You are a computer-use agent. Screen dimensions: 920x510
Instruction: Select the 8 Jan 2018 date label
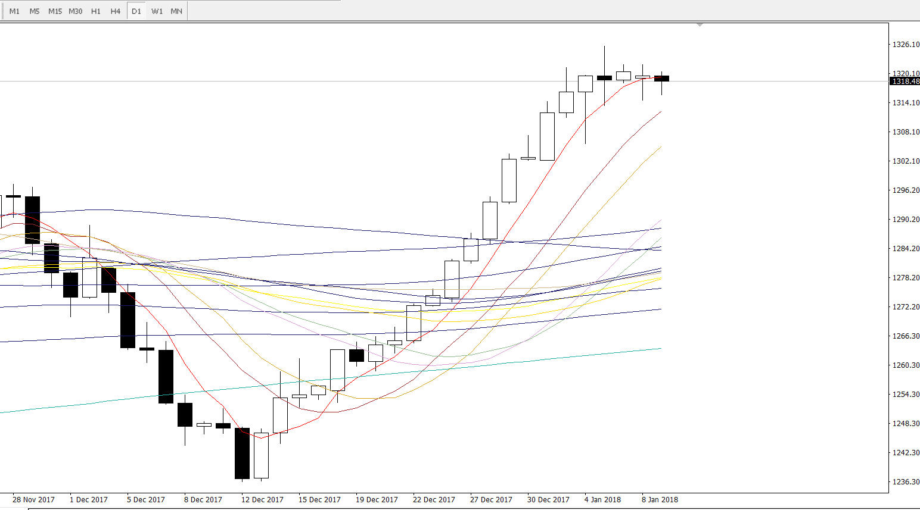[x=660, y=500]
